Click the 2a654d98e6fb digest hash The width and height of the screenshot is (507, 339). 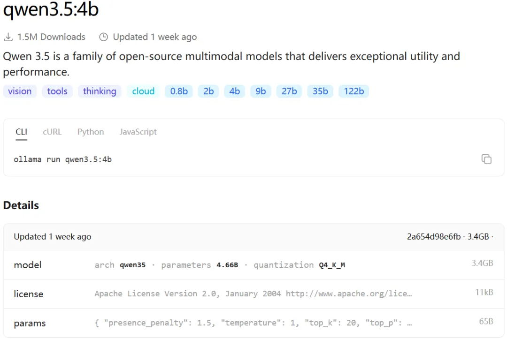433,237
